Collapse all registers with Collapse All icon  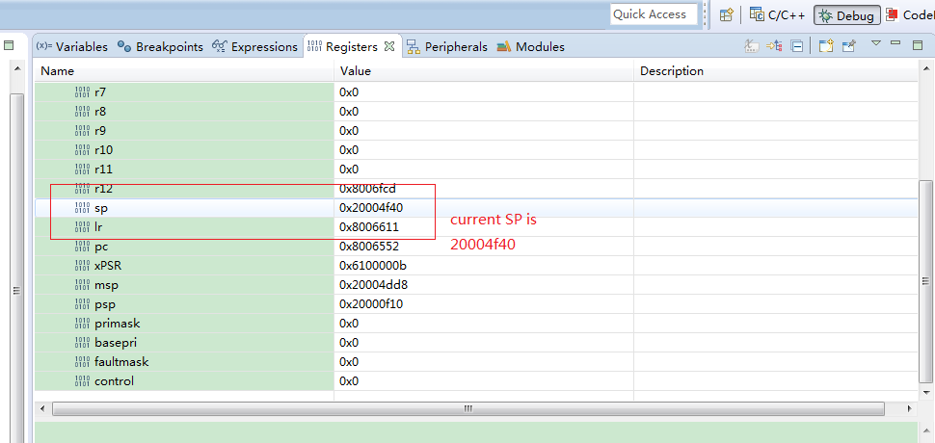[797, 45]
